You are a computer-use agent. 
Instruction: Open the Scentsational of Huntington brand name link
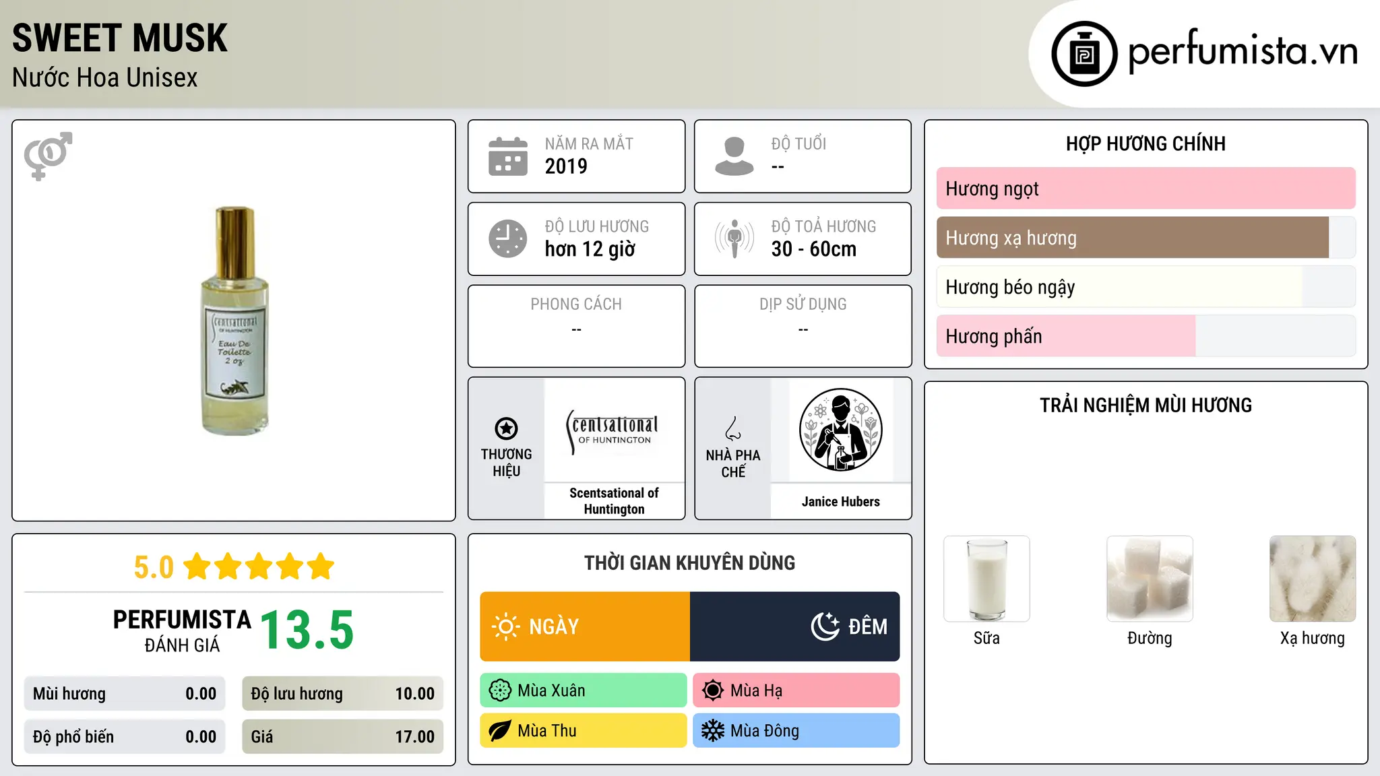(x=614, y=501)
